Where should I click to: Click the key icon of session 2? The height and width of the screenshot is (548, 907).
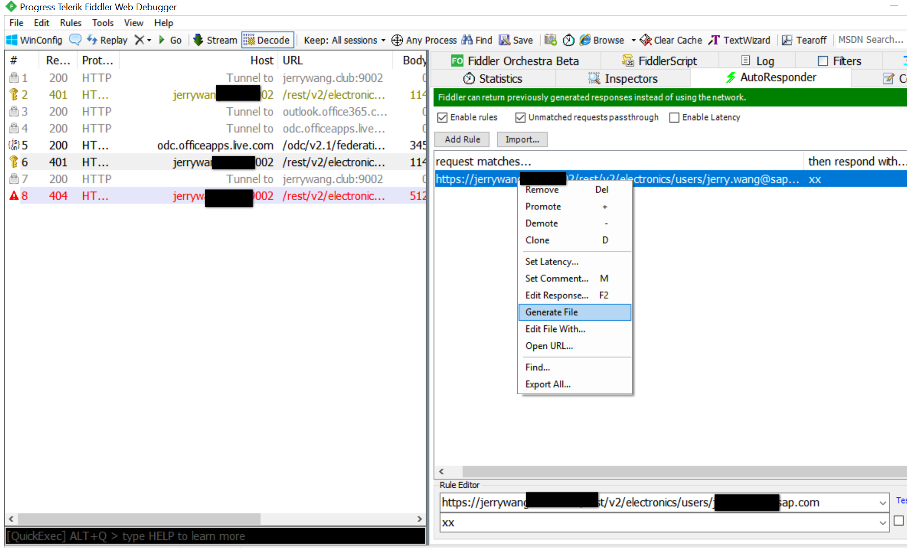(14, 94)
